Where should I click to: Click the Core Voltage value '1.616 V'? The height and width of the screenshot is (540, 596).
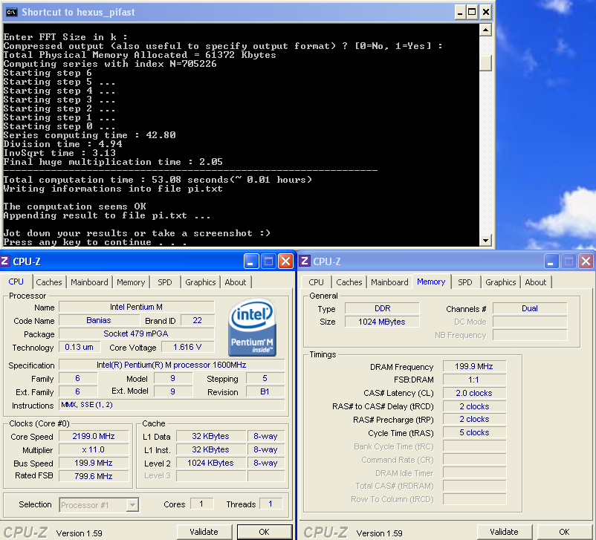[x=188, y=347]
